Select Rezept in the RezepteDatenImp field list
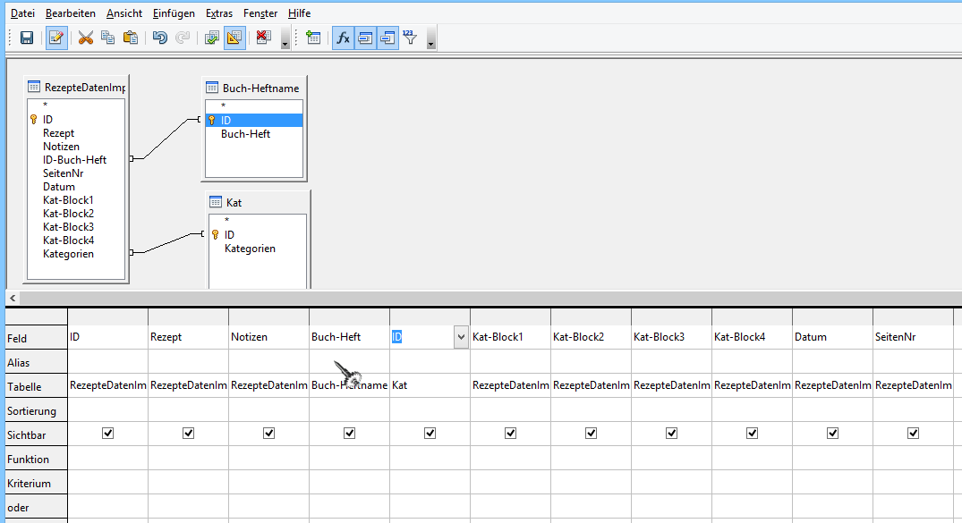 click(x=58, y=133)
